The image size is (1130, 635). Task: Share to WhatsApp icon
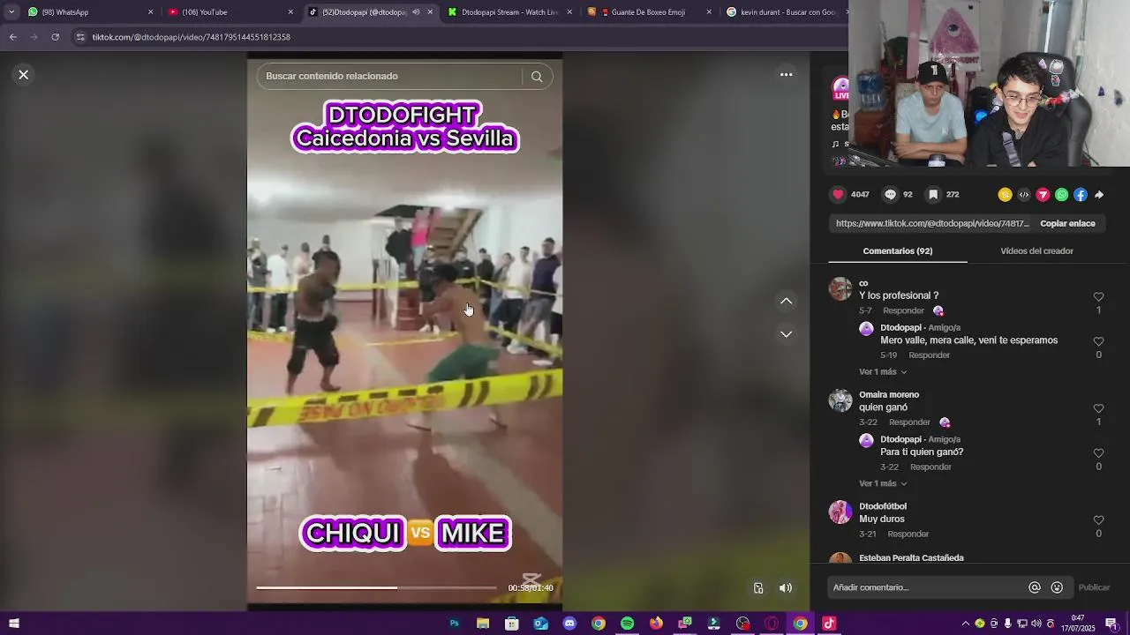pyautogui.click(x=1062, y=195)
